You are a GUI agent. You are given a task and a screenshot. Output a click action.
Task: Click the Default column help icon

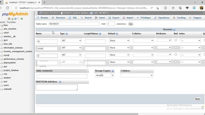[x=117, y=34]
